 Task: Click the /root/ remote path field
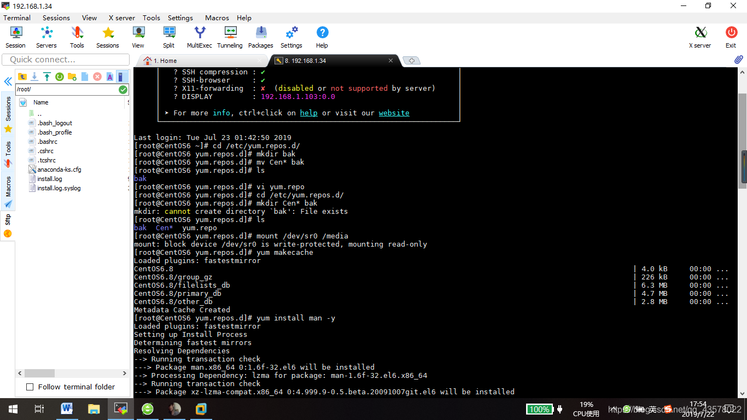[x=67, y=89]
